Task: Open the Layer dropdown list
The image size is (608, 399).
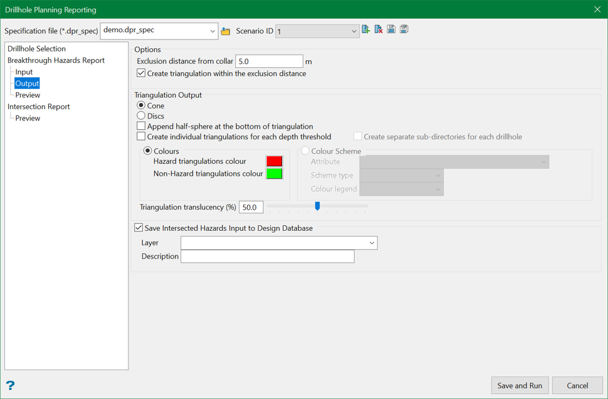Action: point(372,243)
